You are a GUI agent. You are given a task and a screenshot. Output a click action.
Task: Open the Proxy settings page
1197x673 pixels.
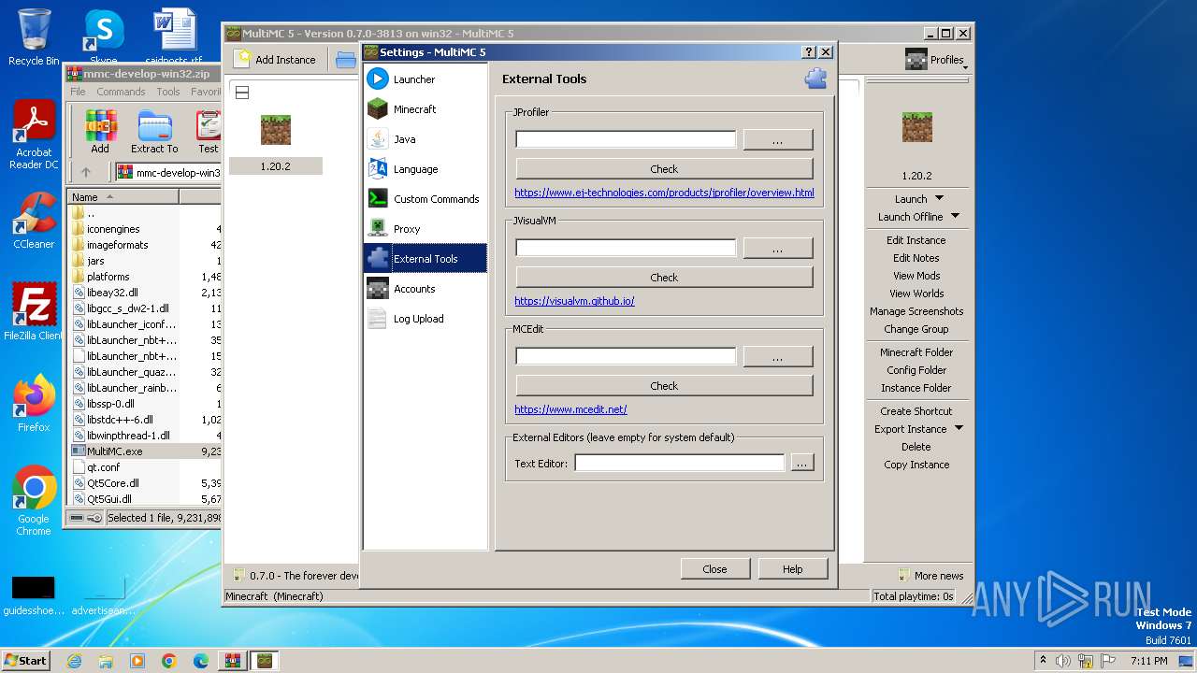[425, 229]
